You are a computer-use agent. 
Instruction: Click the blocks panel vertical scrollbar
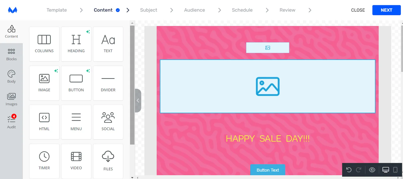[x=132, y=85]
